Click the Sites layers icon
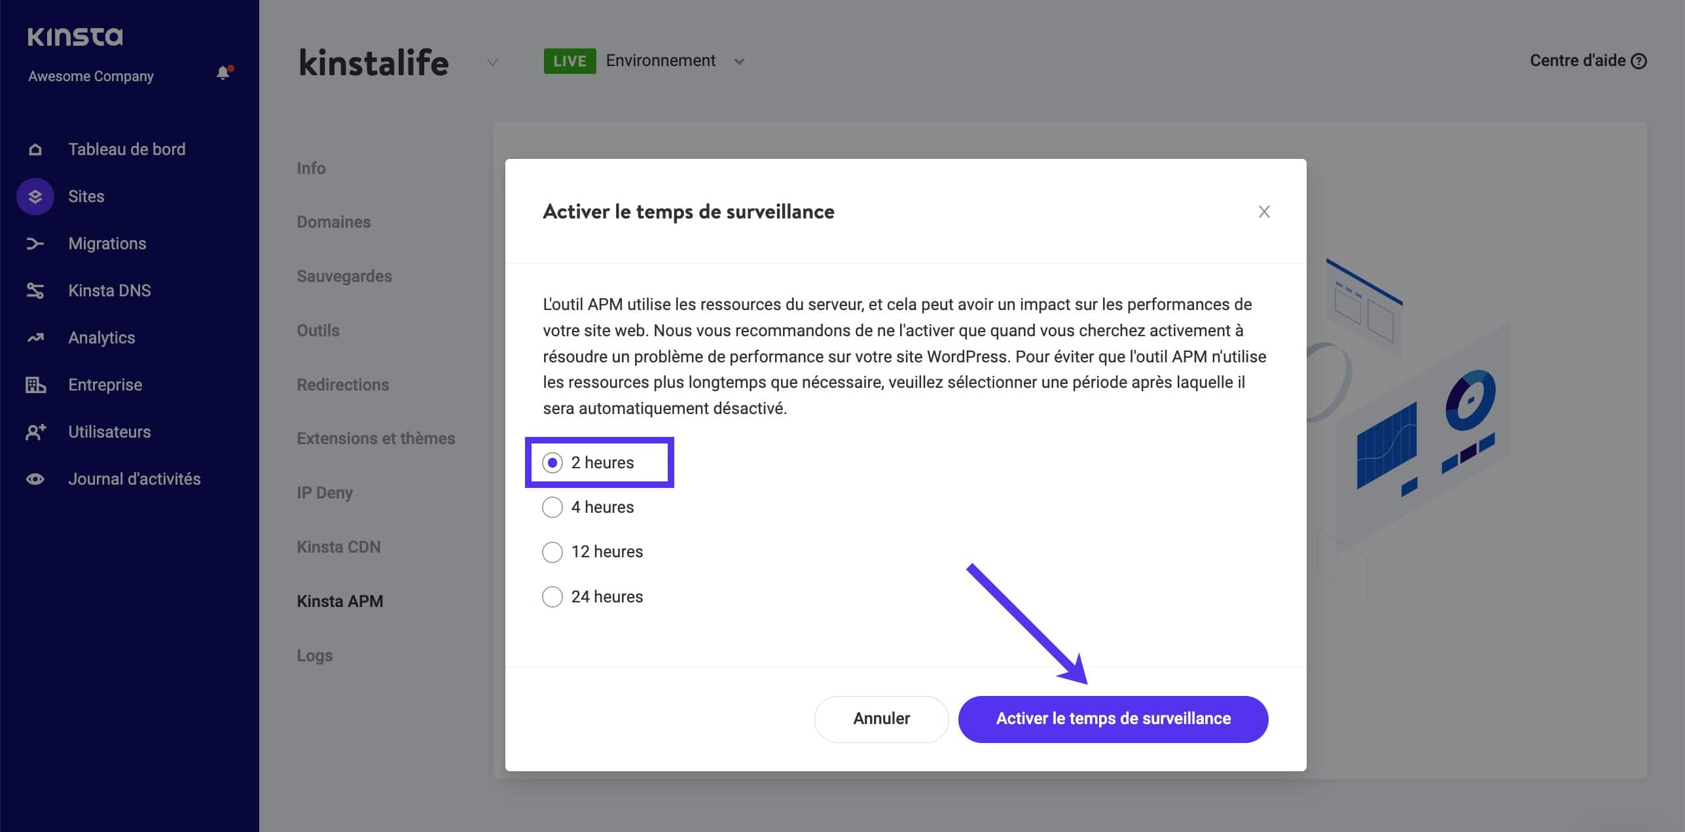1685x832 pixels. pos(35,196)
